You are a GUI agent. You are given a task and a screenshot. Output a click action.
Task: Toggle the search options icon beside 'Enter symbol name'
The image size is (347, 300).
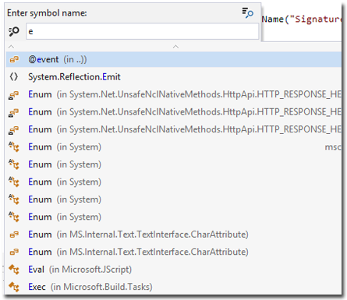247,12
